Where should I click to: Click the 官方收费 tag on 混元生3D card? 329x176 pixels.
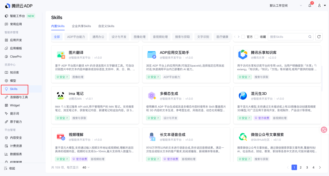pos(262,118)
